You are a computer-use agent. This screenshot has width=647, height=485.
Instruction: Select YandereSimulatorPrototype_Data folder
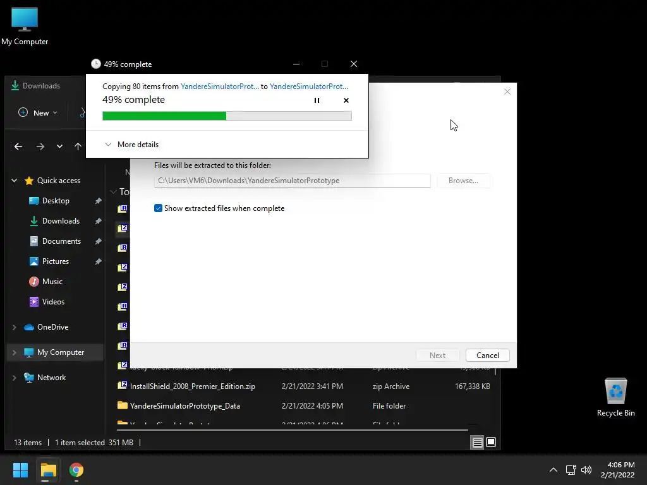[185, 406]
